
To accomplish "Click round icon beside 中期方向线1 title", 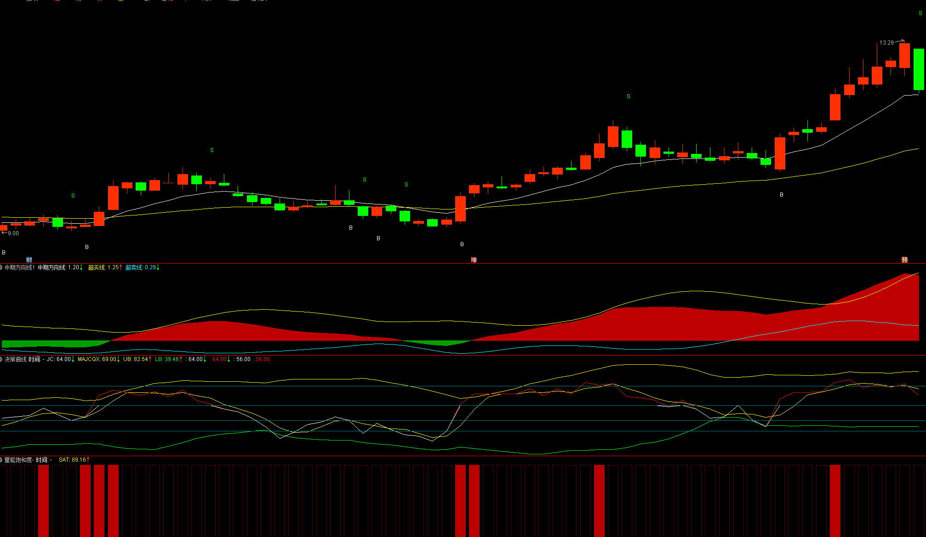I will tap(1, 267).
